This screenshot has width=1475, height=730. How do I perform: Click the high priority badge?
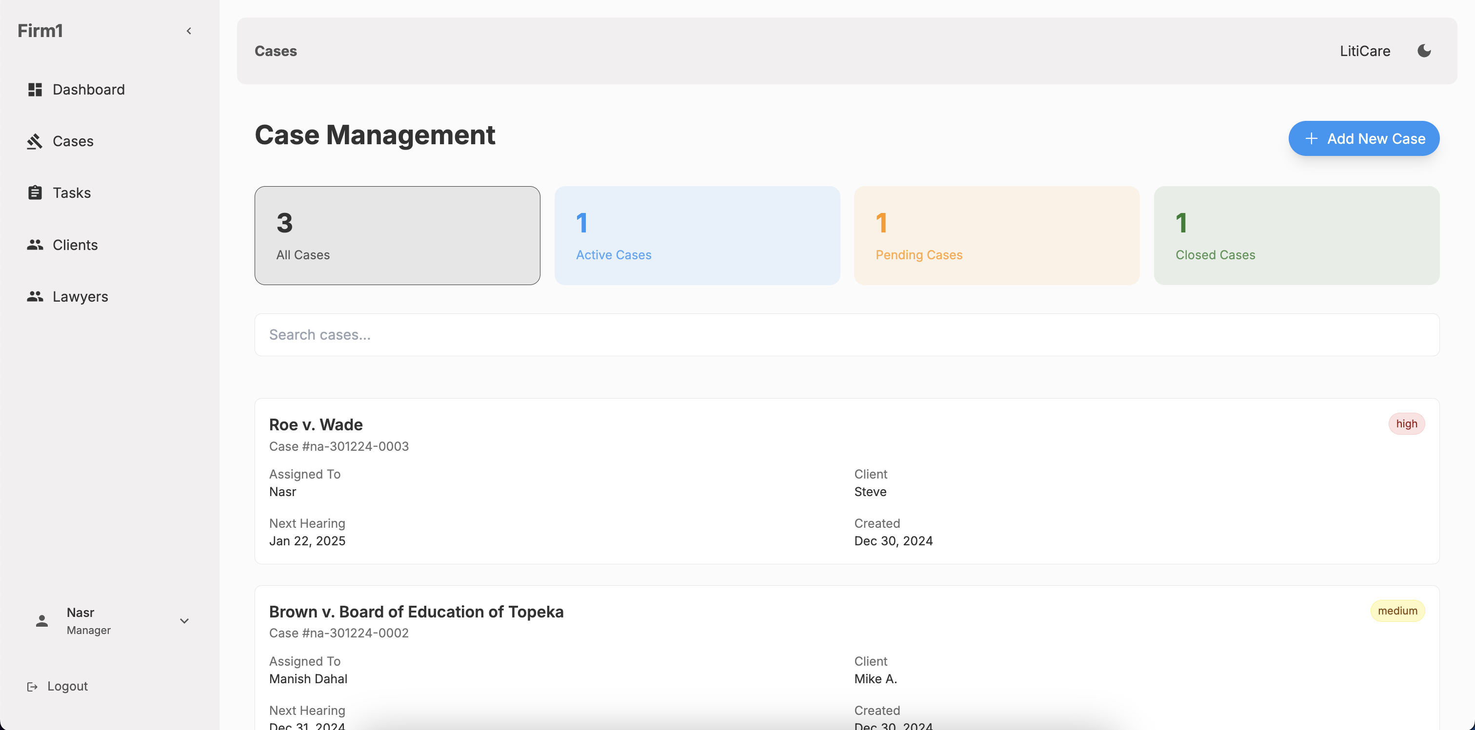click(1406, 424)
